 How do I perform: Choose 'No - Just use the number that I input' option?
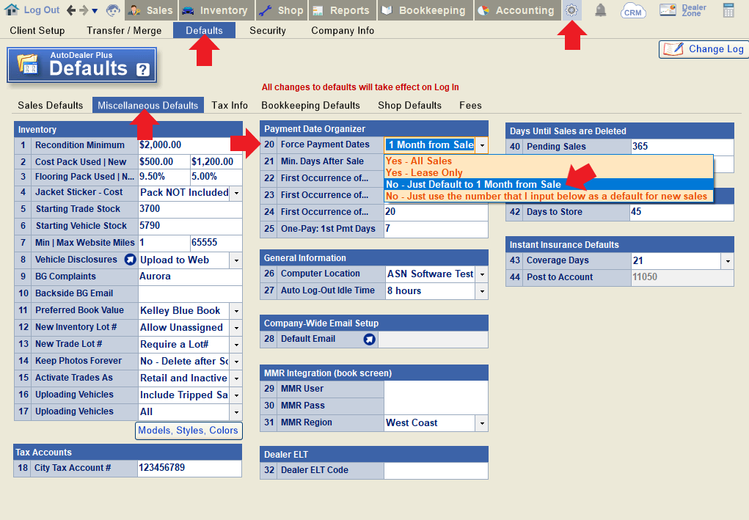pyautogui.click(x=549, y=196)
